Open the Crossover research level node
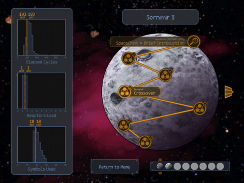 [x=125, y=91]
